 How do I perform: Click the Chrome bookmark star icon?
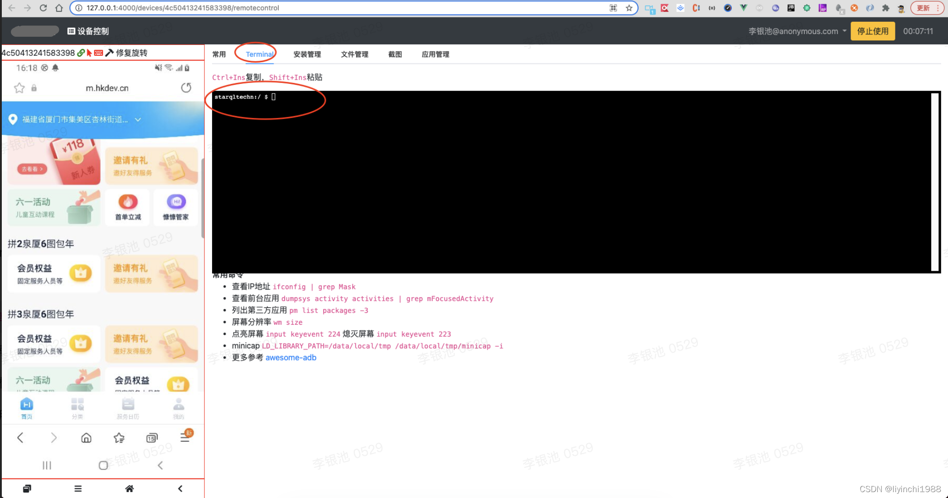[x=629, y=8]
